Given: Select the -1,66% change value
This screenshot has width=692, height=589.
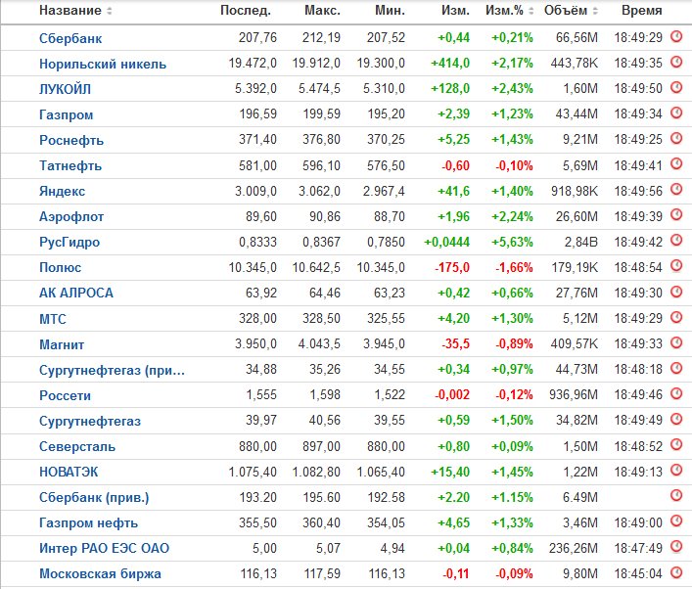Looking at the screenshot, I should point(514,267).
